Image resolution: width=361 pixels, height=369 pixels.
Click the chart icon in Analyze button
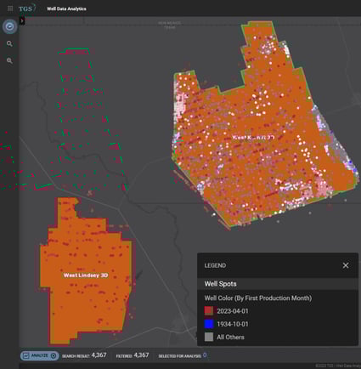click(x=26, y=355)
